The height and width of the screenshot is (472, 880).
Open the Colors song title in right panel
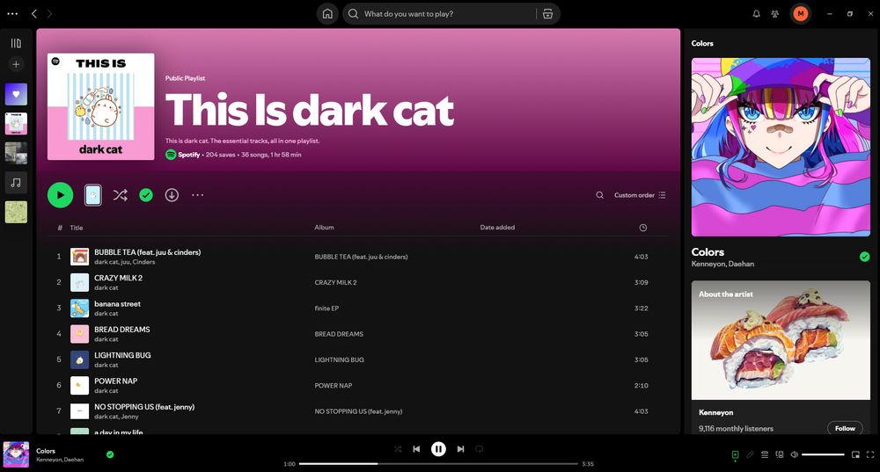[x=708, y=252]
